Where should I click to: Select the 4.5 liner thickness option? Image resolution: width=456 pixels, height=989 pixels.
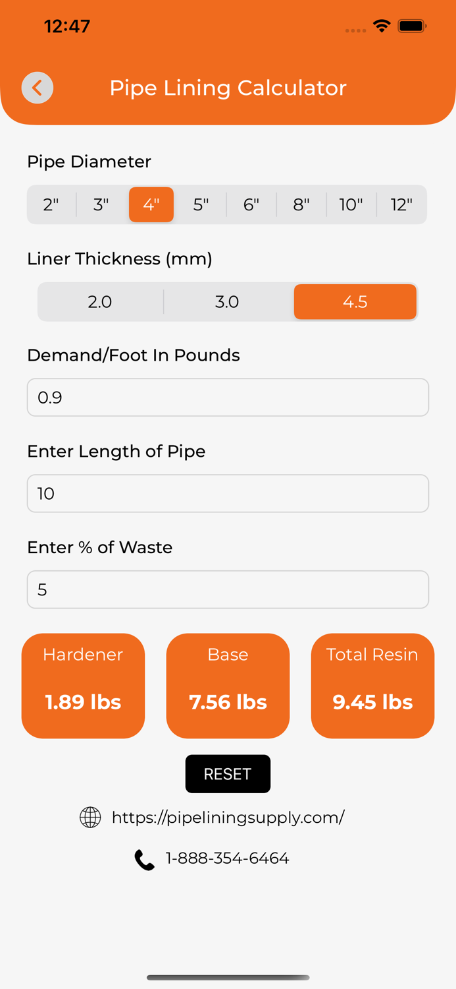pyautogui.click(x=355, y=301)
